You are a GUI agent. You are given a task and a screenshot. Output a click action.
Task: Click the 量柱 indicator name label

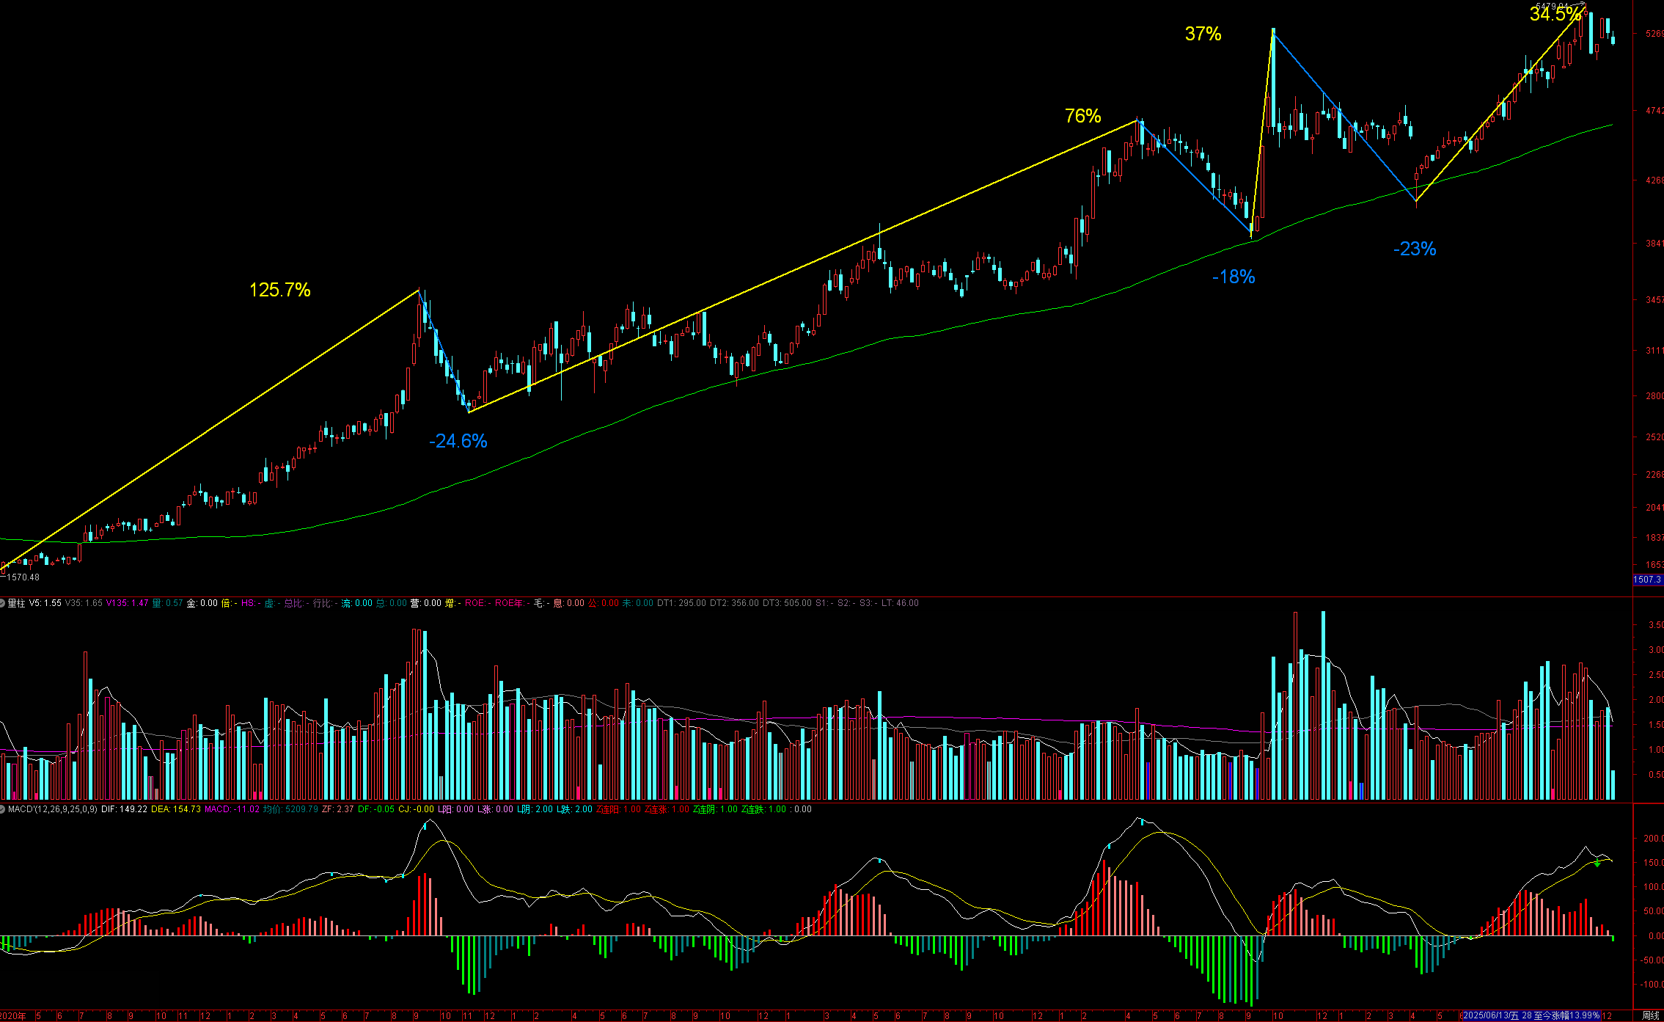16,603
